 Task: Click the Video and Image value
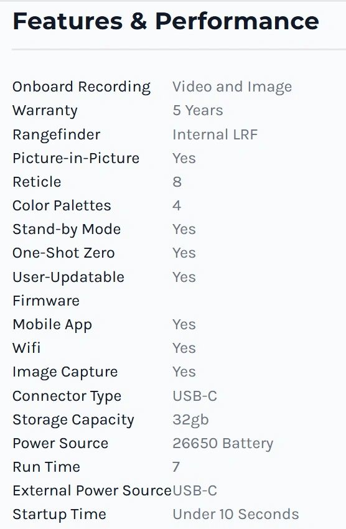(232, 87)
